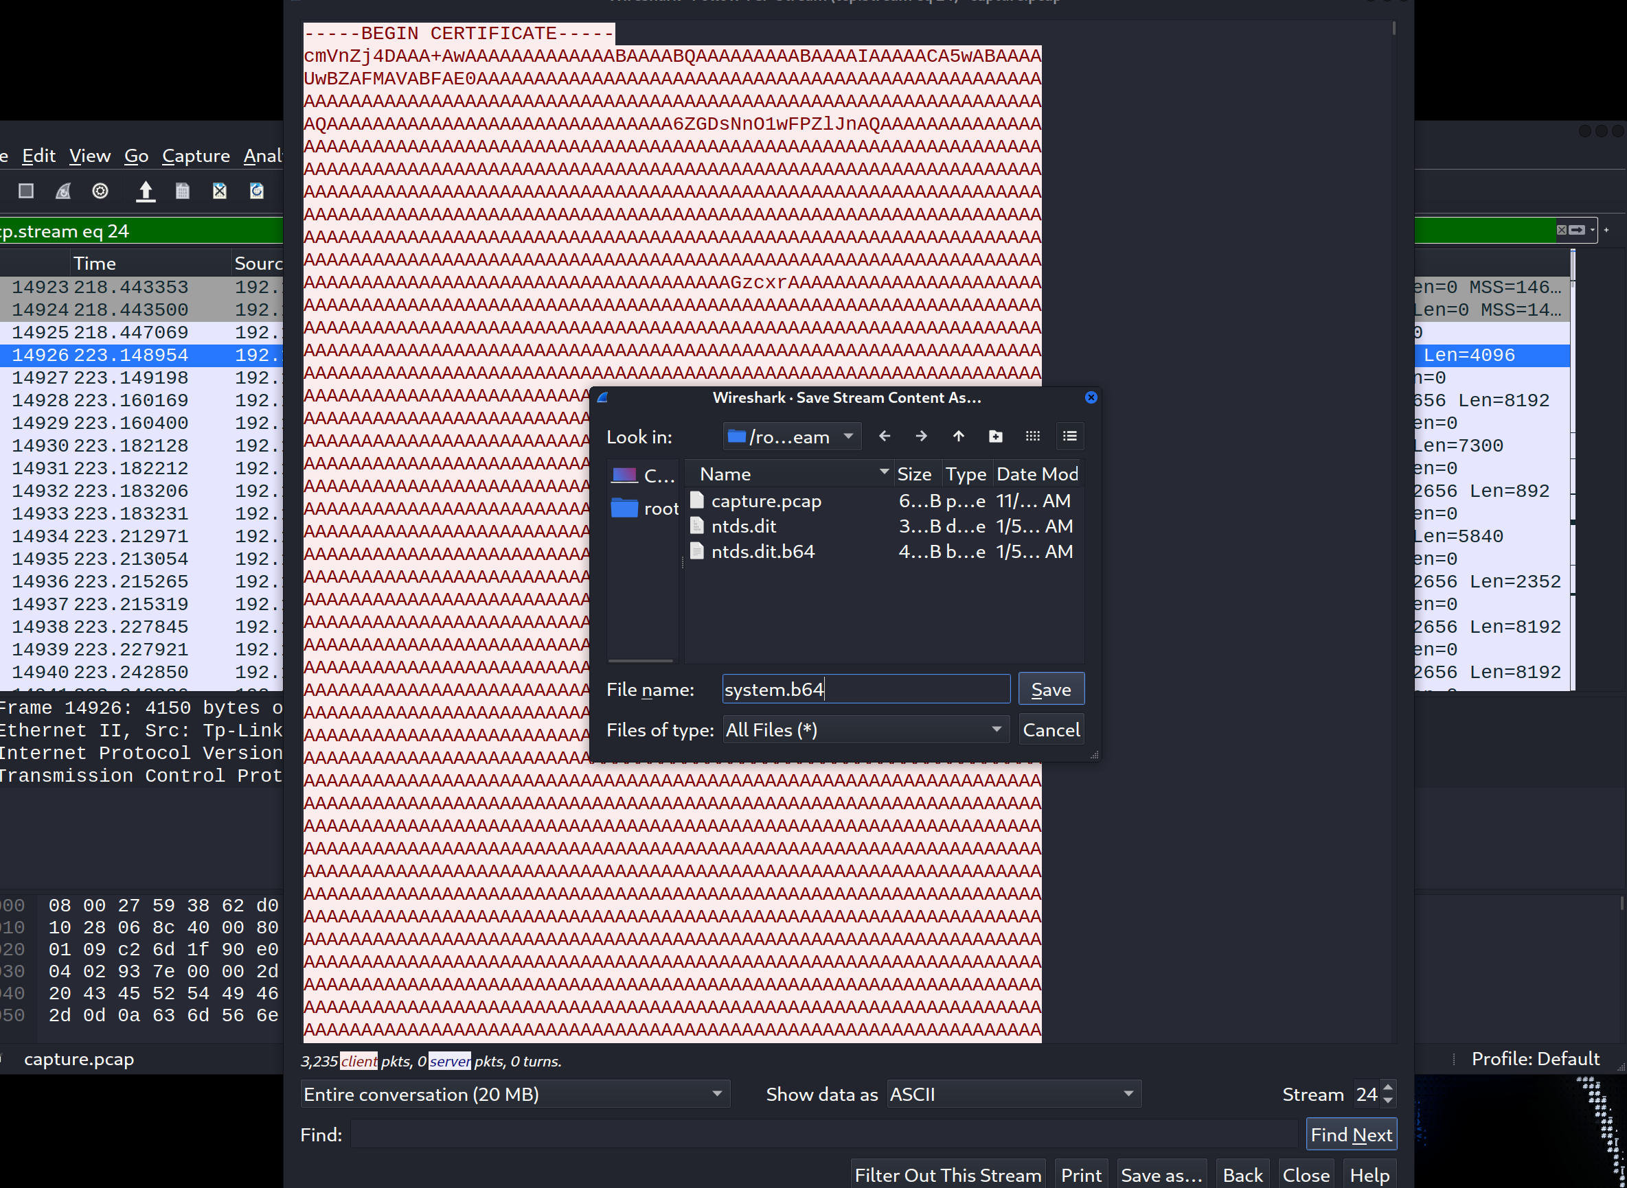The image size is (1627, 1188).
Task: Click the restart capture shark fin icon
Action: coord(63,191)
